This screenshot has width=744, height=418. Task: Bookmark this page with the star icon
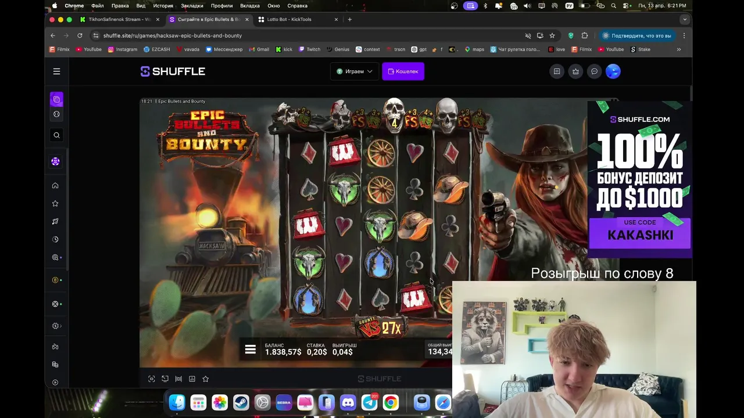coord(552,35)
